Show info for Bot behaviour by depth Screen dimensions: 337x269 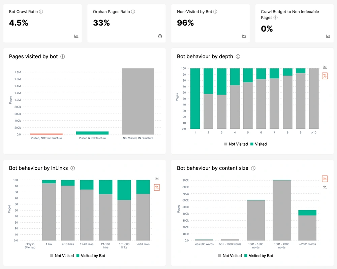point(238,56)
